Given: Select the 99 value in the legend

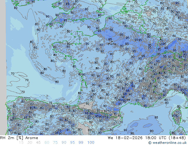Looking at the screenshot, I should tap(81, 143).
